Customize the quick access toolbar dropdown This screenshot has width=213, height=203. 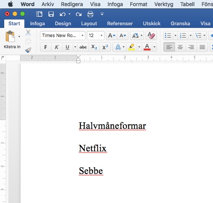[x=102, y=14]
